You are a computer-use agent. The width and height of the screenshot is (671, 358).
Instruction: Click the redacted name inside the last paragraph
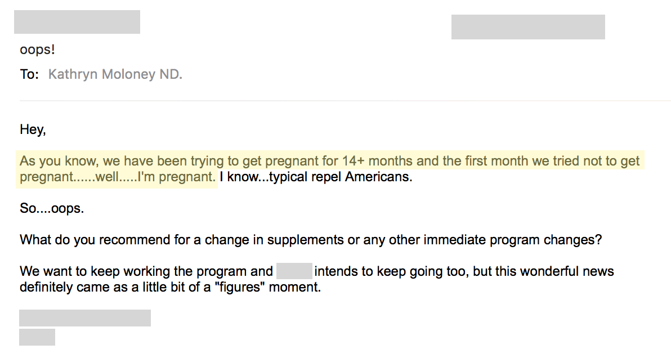pyautogui.click(x=294, y=271)
